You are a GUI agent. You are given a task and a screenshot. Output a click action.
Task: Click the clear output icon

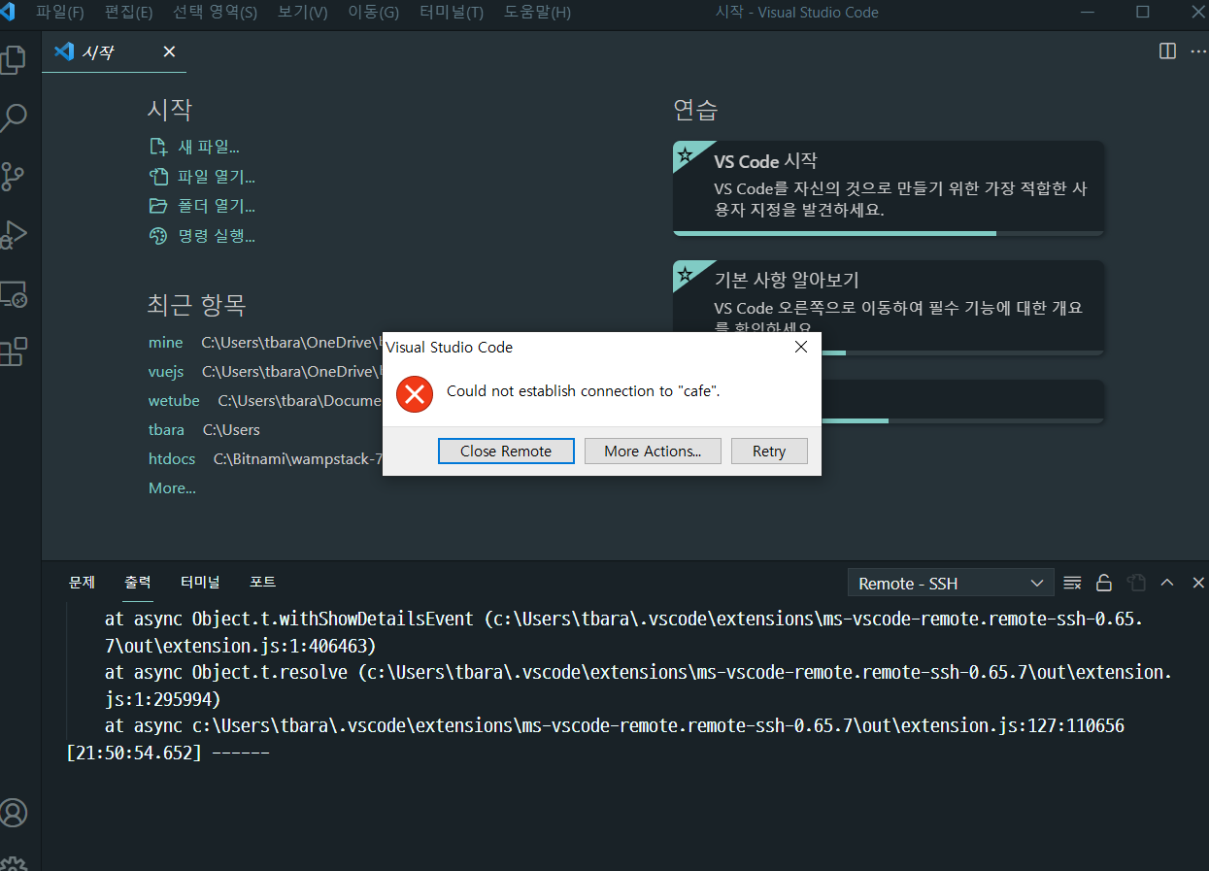tap(1072, 583)
